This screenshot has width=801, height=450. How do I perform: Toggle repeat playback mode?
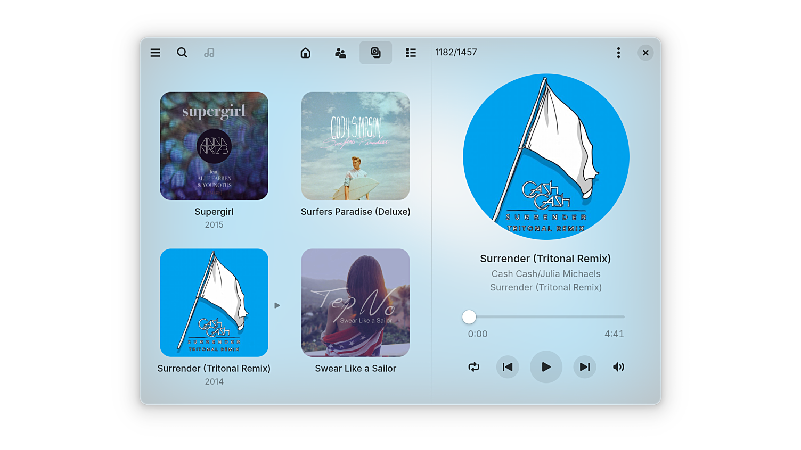473,367
